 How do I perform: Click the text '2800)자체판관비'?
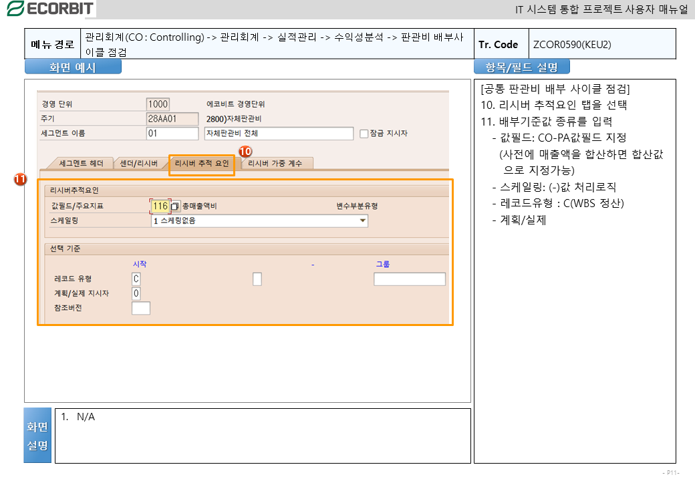pos(234,119)
